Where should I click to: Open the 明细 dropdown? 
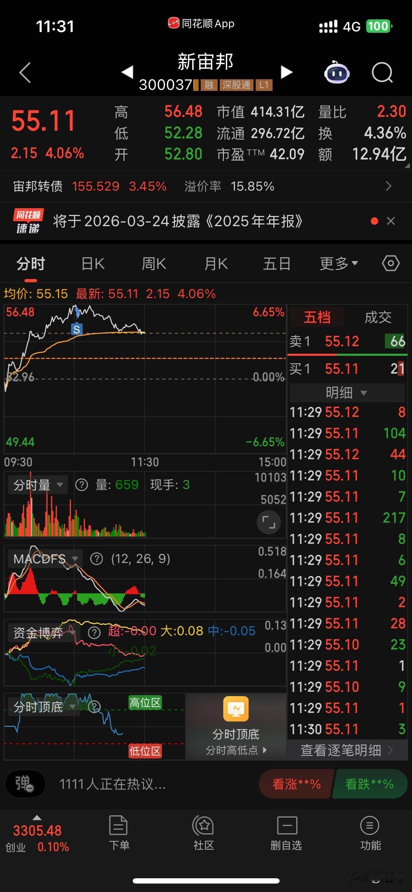(347, 392)
